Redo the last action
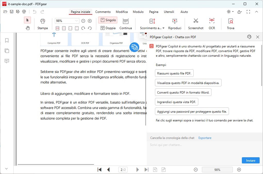 pos(42,12)
